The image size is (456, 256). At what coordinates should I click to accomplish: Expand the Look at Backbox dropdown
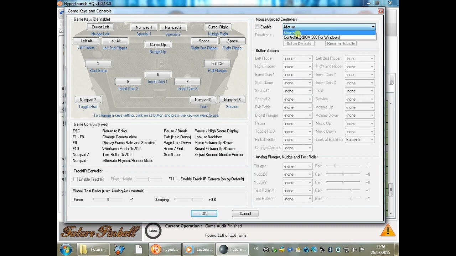coord(360,140)
